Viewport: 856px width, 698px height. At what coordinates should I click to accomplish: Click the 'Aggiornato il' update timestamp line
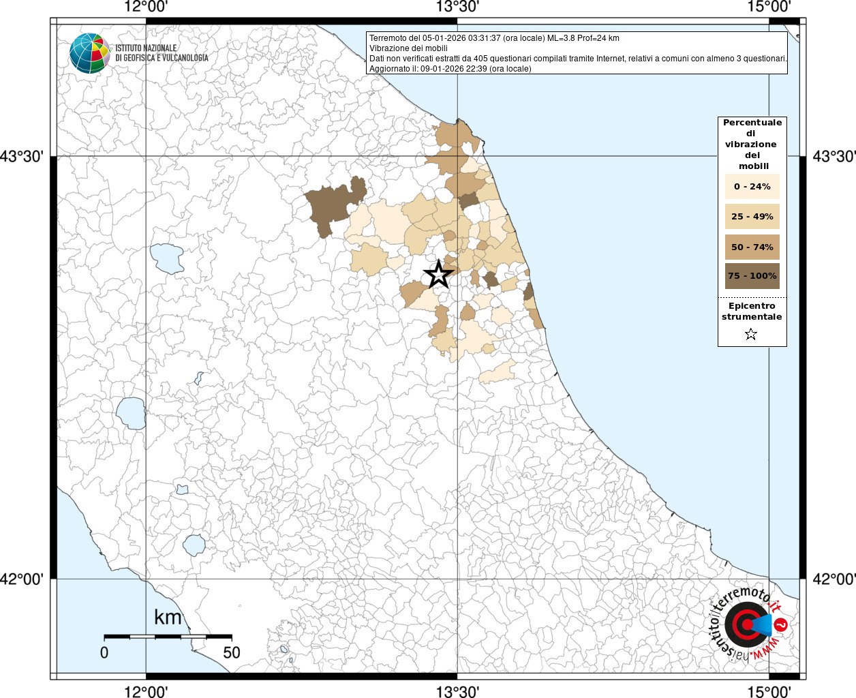tap(450, 69)
